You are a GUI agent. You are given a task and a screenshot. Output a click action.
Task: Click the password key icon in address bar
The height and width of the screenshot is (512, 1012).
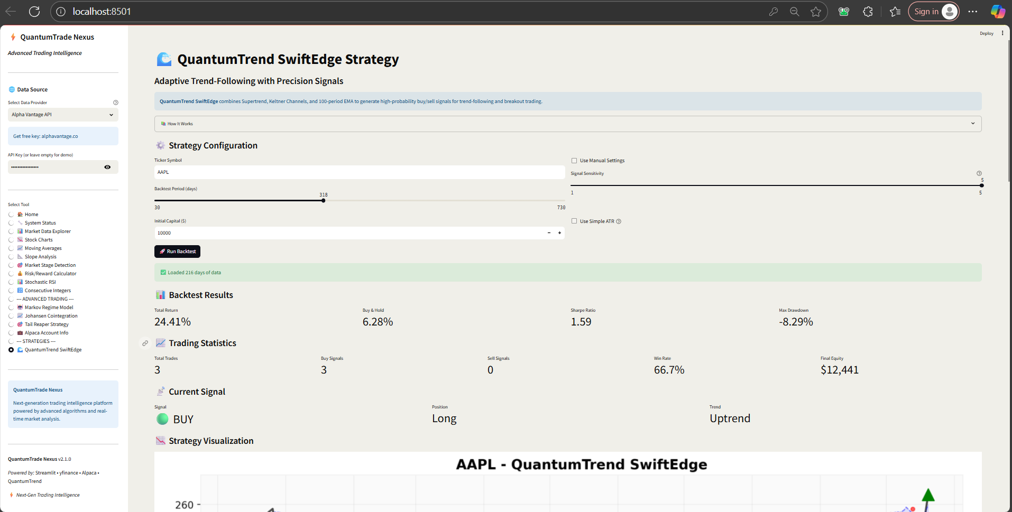(x=773, y=12)
